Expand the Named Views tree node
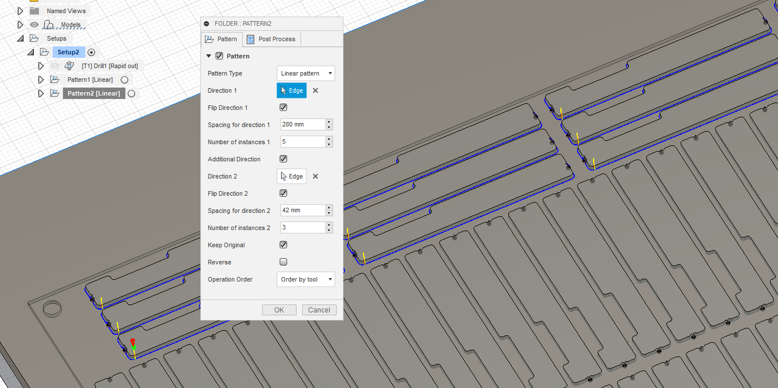The image size is (778, 388). click(21, 11)
